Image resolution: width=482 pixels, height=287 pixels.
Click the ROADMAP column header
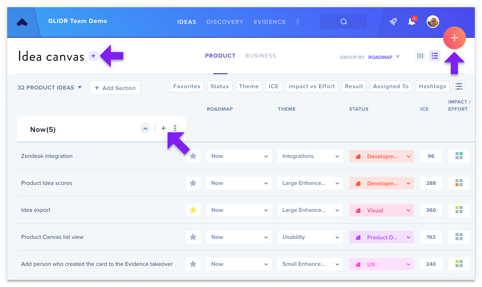pyautogui.click(x=219, y=109)
